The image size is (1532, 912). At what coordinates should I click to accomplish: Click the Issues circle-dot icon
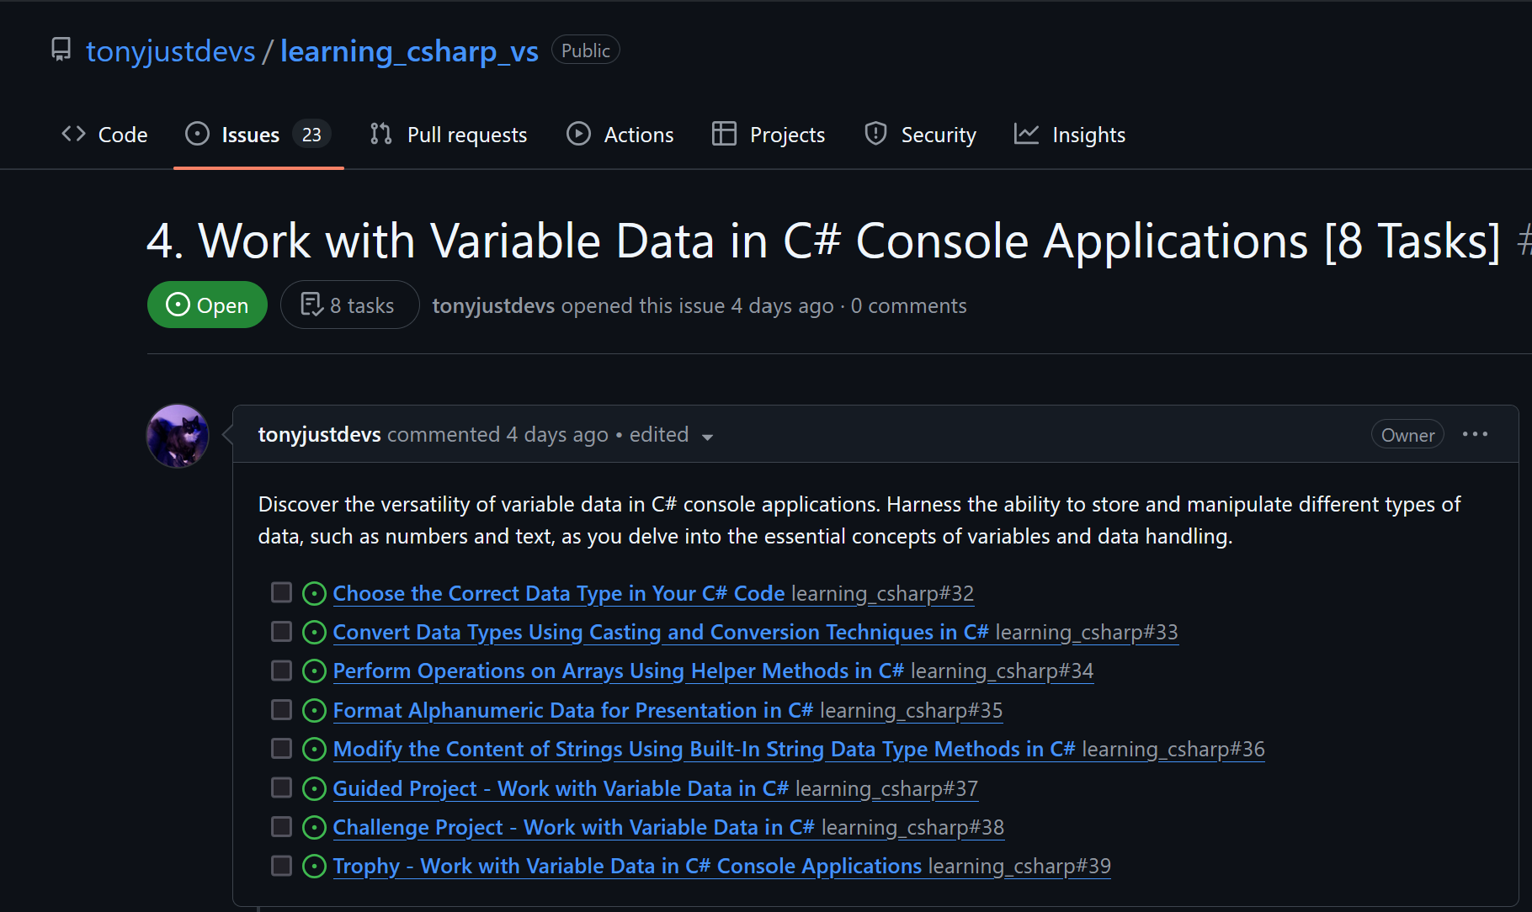click(x=197, y=134)
